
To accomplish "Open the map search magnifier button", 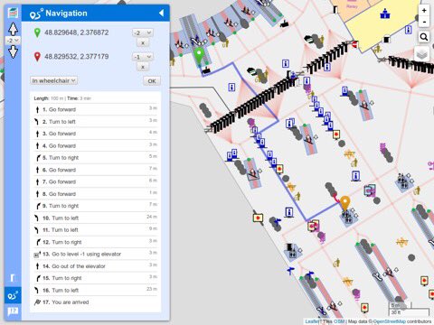I will 424,37.
